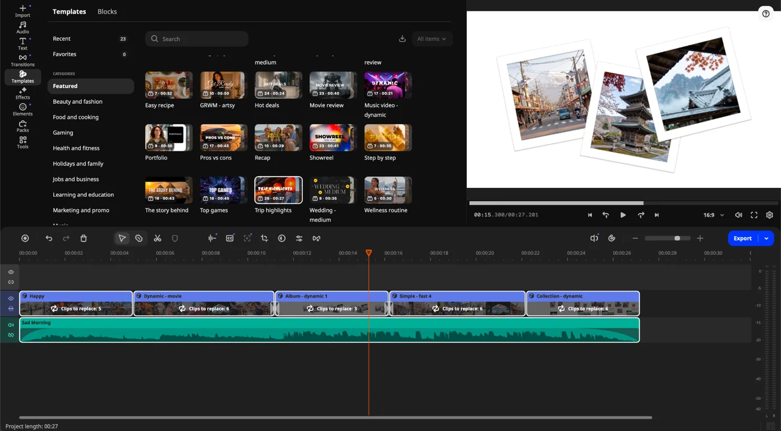The width and height of the screenshot is (781, 431).
Task: Open the Audio library in the sidebar
Action: [22, 27]
